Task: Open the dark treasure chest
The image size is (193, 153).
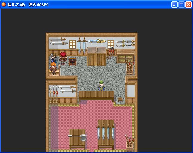Action: pyautogui.click(x=73, y=62)
